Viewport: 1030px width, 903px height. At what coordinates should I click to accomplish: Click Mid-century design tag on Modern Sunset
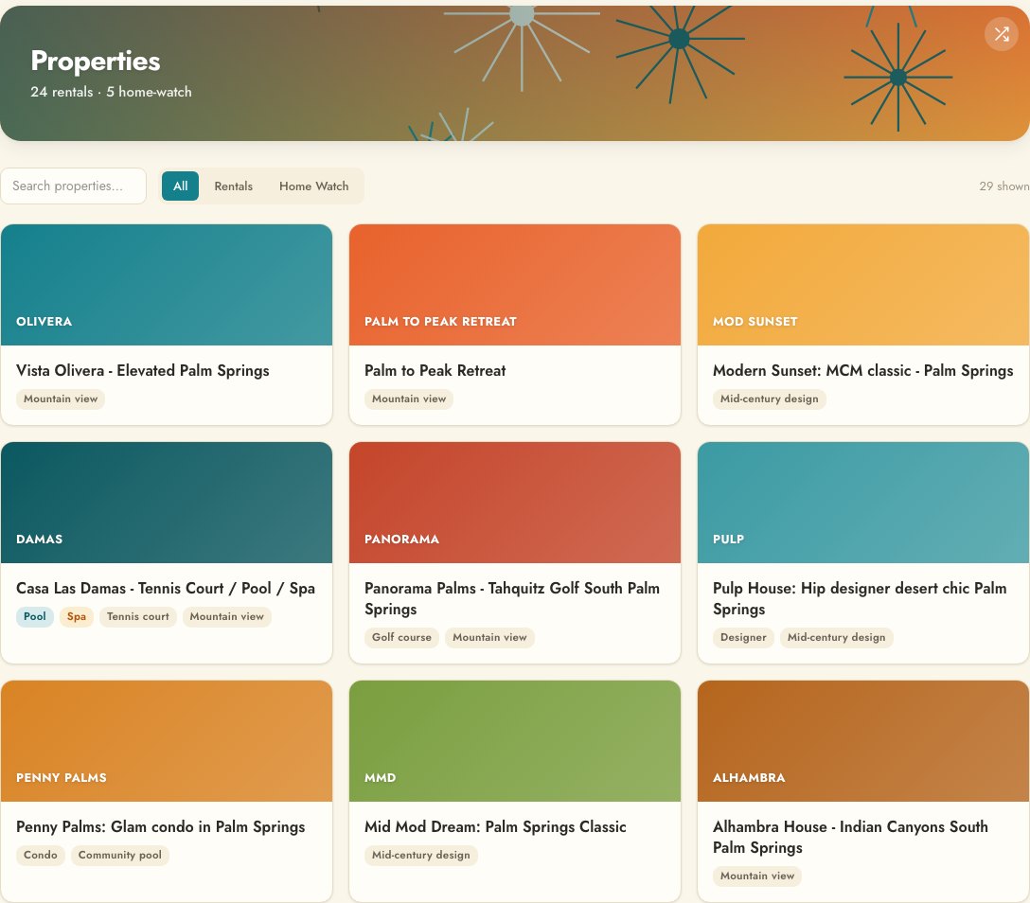click(x=770, y=398)
